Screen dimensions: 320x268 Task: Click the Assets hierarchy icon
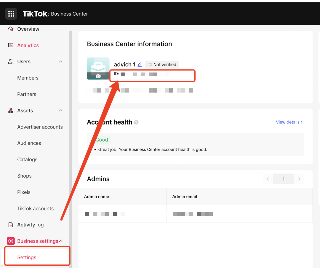pos(11,111)
